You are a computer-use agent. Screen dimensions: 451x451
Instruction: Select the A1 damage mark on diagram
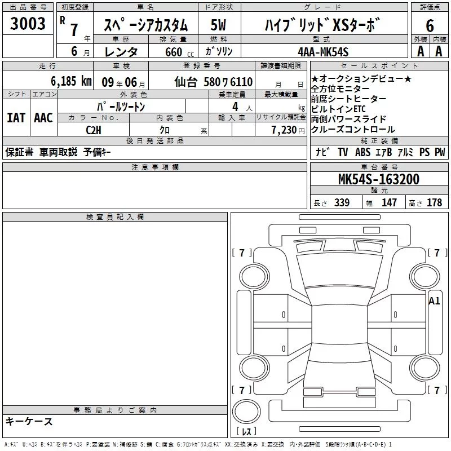click(434, 301)
